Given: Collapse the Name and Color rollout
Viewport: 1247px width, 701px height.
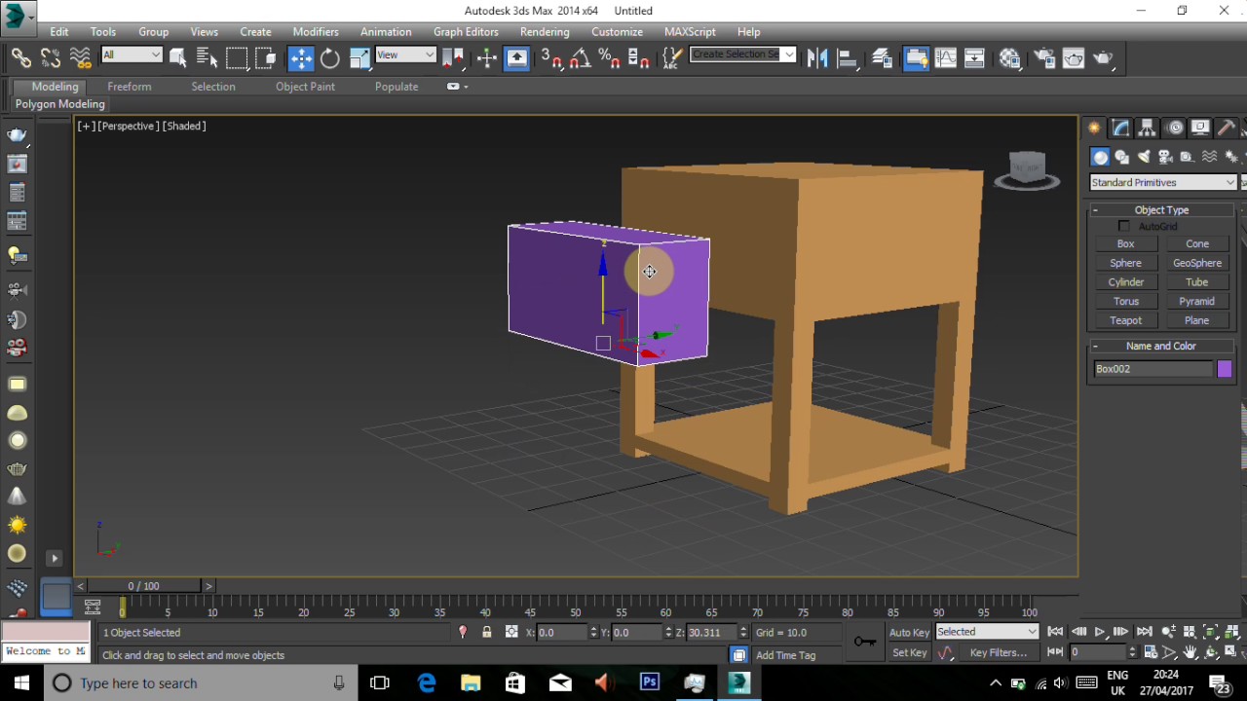Looking at the screenshot, I should [1161, 346].
